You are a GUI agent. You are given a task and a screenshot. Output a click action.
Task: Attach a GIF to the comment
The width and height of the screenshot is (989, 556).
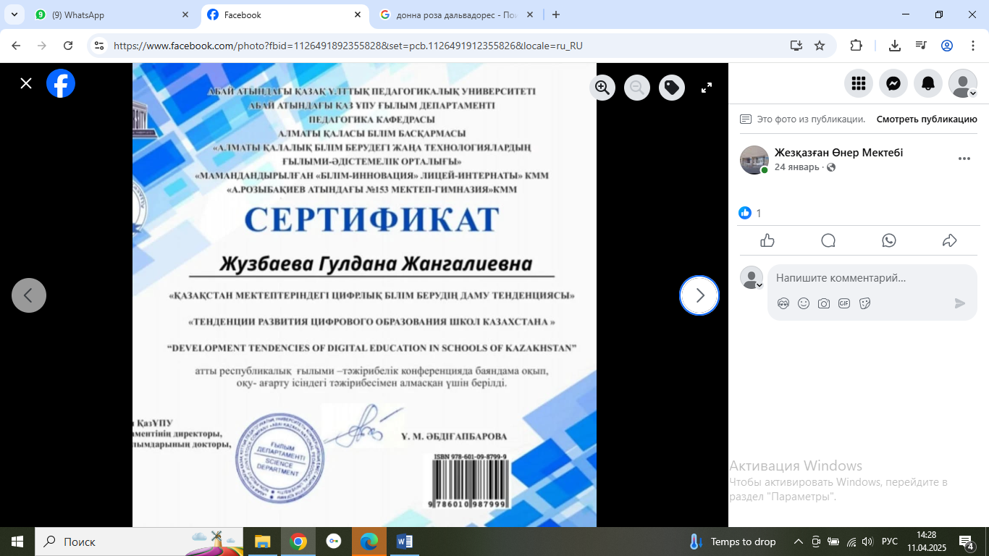844,303
